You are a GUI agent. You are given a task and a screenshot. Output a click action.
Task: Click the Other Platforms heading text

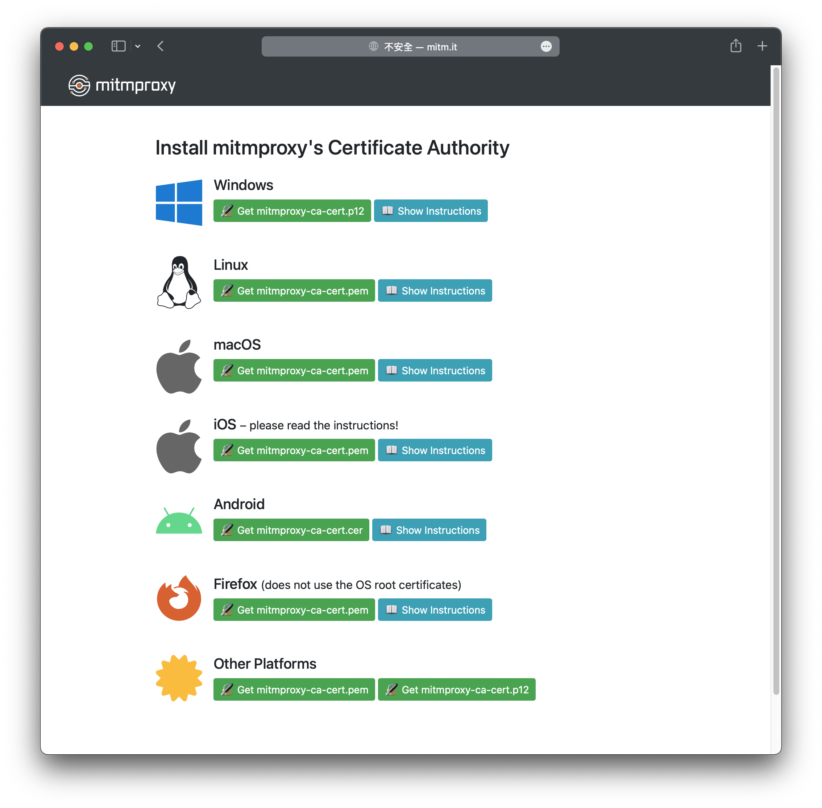265,664
